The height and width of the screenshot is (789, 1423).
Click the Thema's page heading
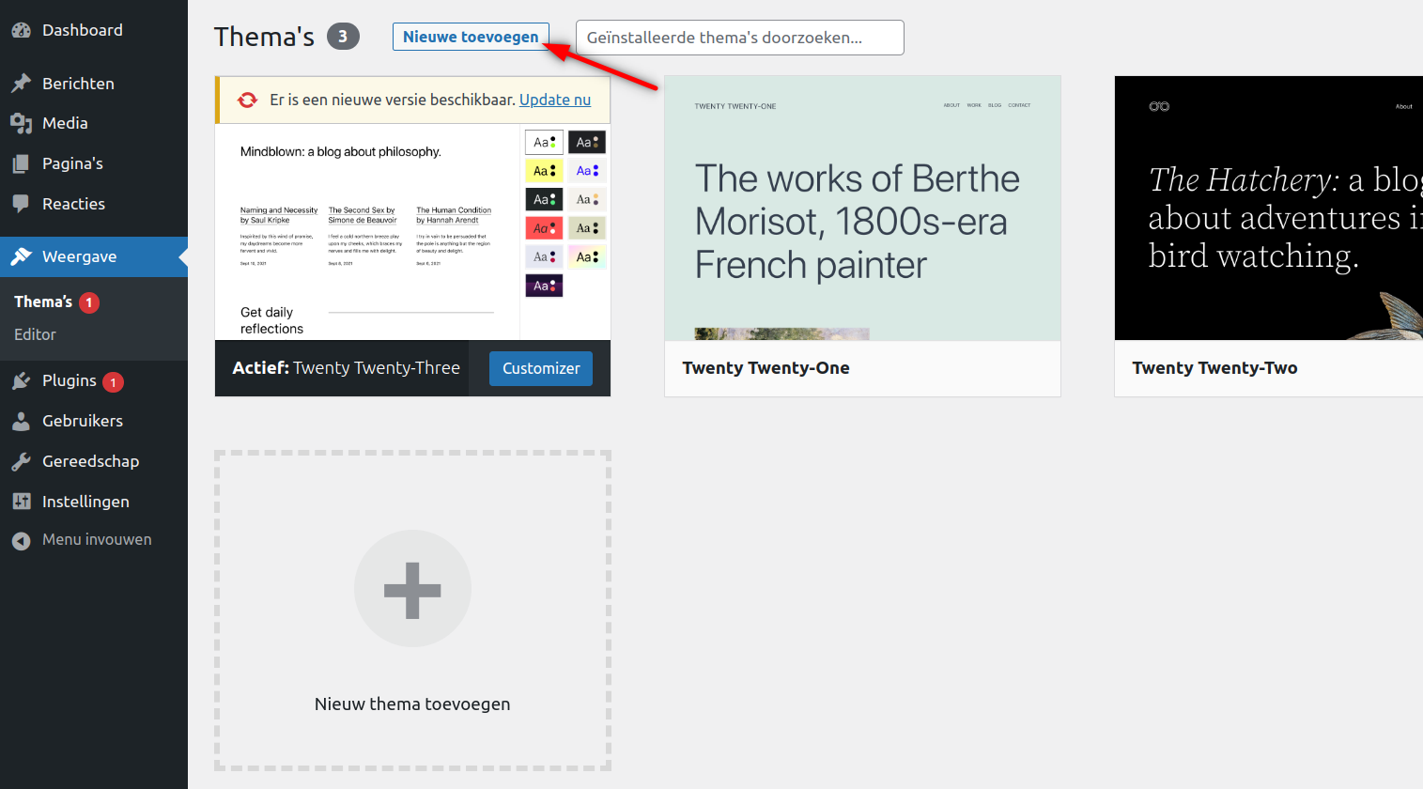point(264,37)
